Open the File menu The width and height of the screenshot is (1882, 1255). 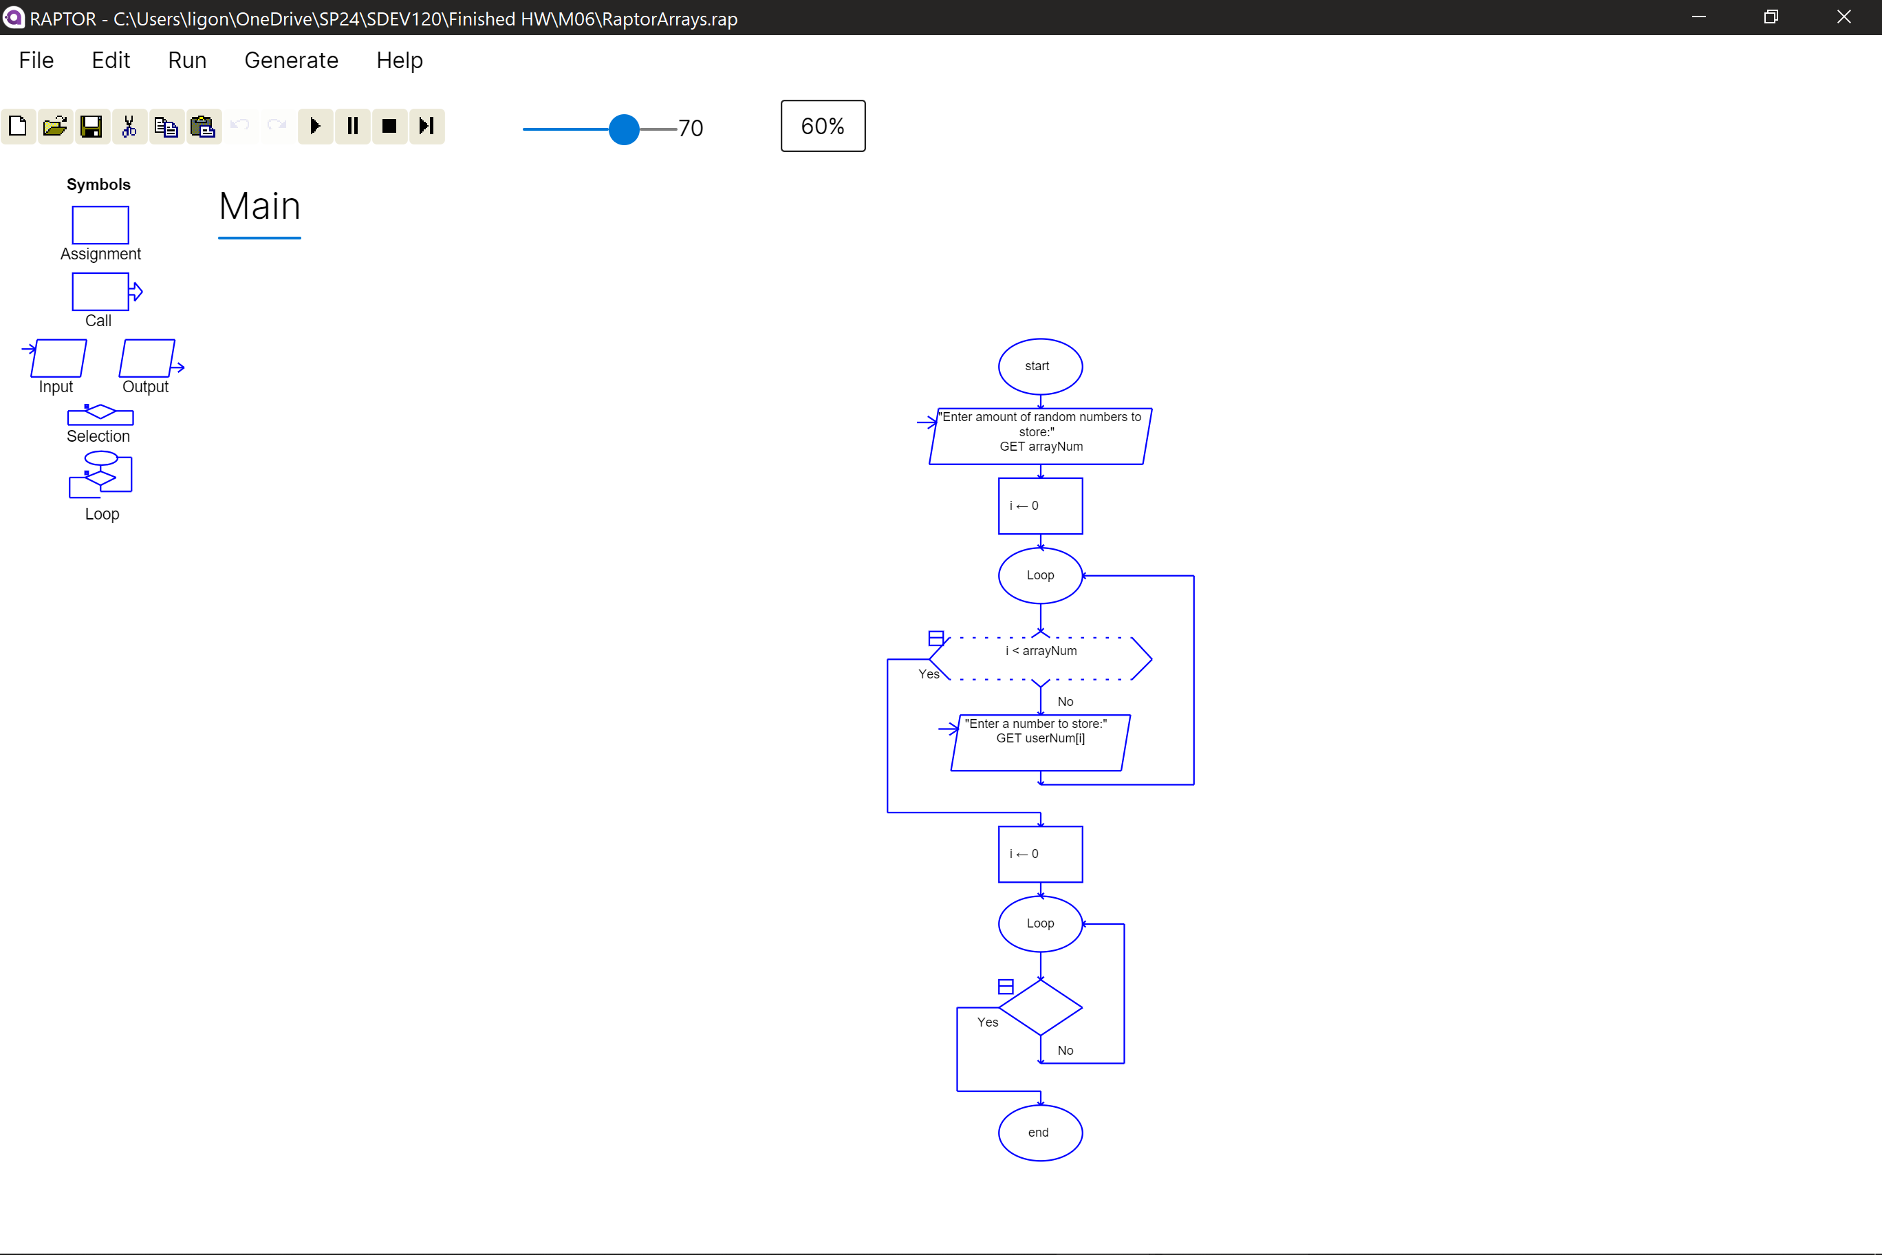tap(36, 60)
